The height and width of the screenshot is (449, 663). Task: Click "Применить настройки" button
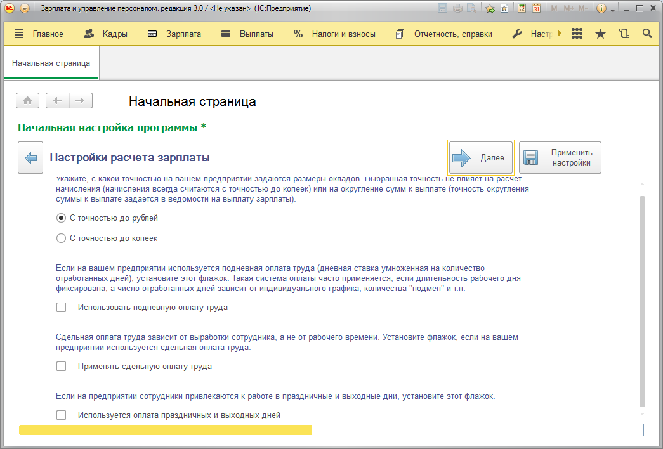pyautogui.click(x=560, y=158)
